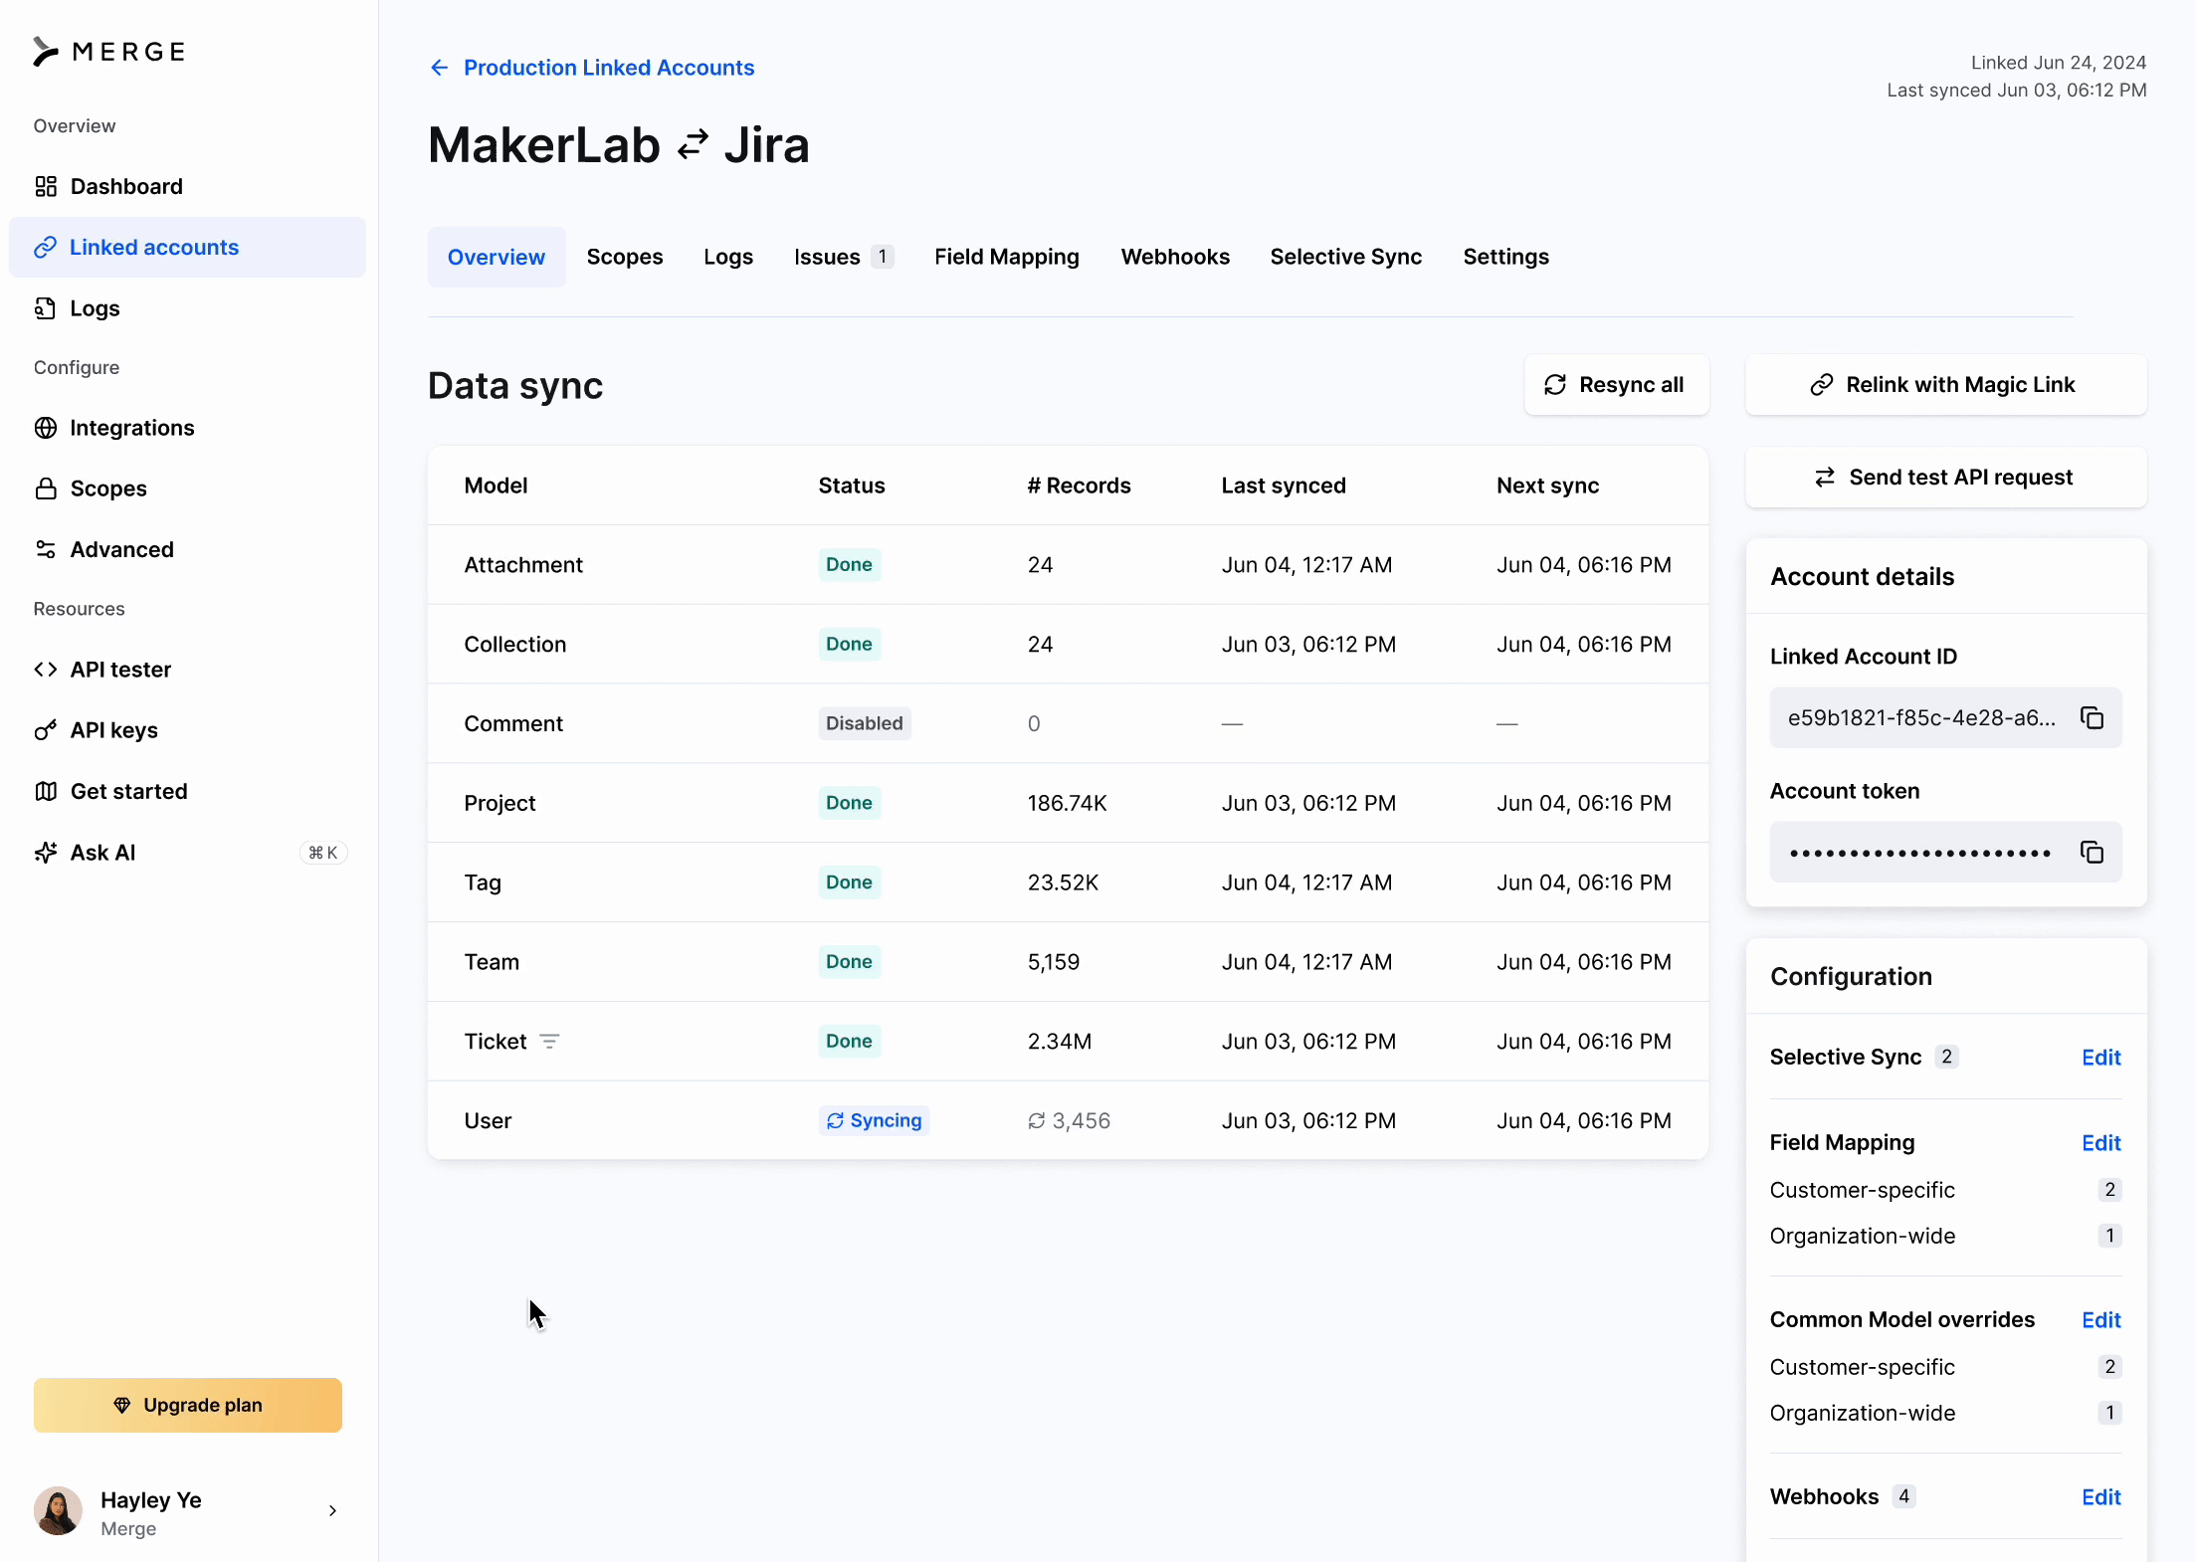The height and width of the screenshot is (1562, 2195).
Task: Click the swap arrows icon on Send test API request
Action: (1825, 478)
